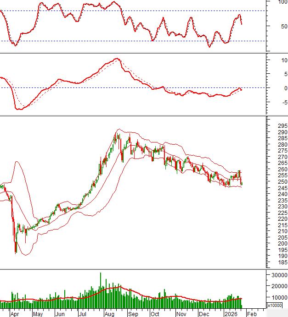Click the 50 level on the oscillator axis
The image size is (288, 317).
click(281, 26)
